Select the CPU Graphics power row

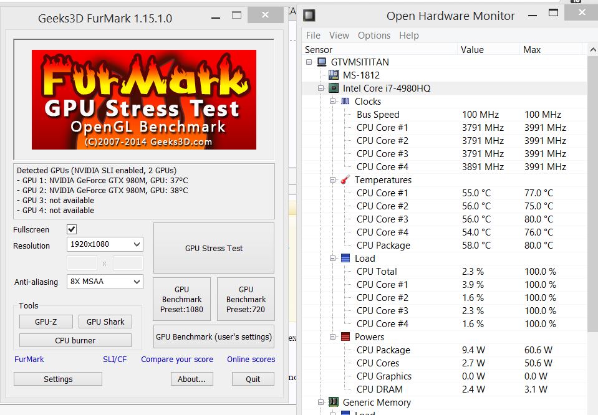click(x=445, y=376)
